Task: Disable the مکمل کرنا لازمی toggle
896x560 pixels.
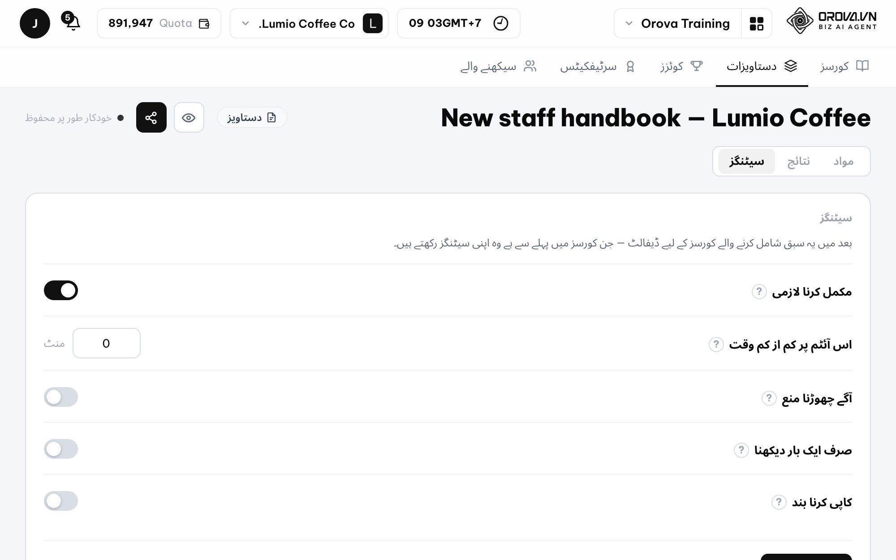Action: (61, 290)
